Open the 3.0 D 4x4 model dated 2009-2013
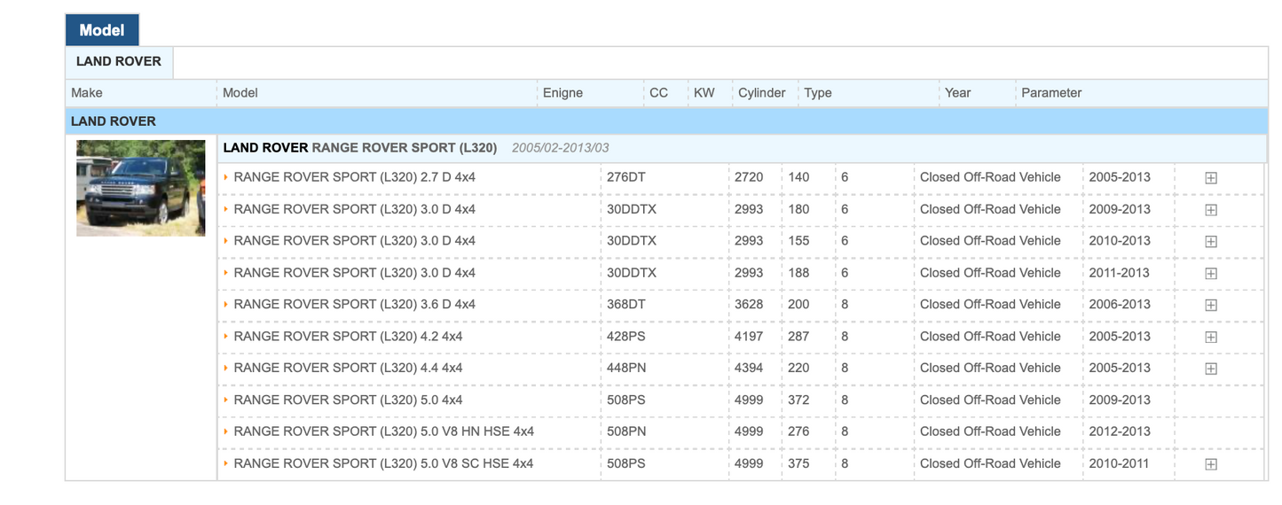 pos(355,209)
